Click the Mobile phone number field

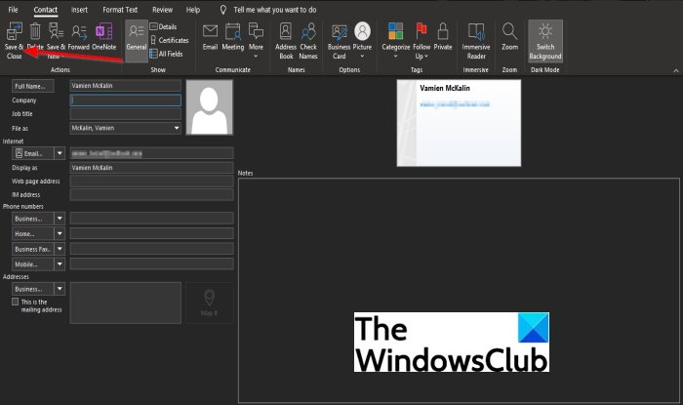[x=151, y=263]
